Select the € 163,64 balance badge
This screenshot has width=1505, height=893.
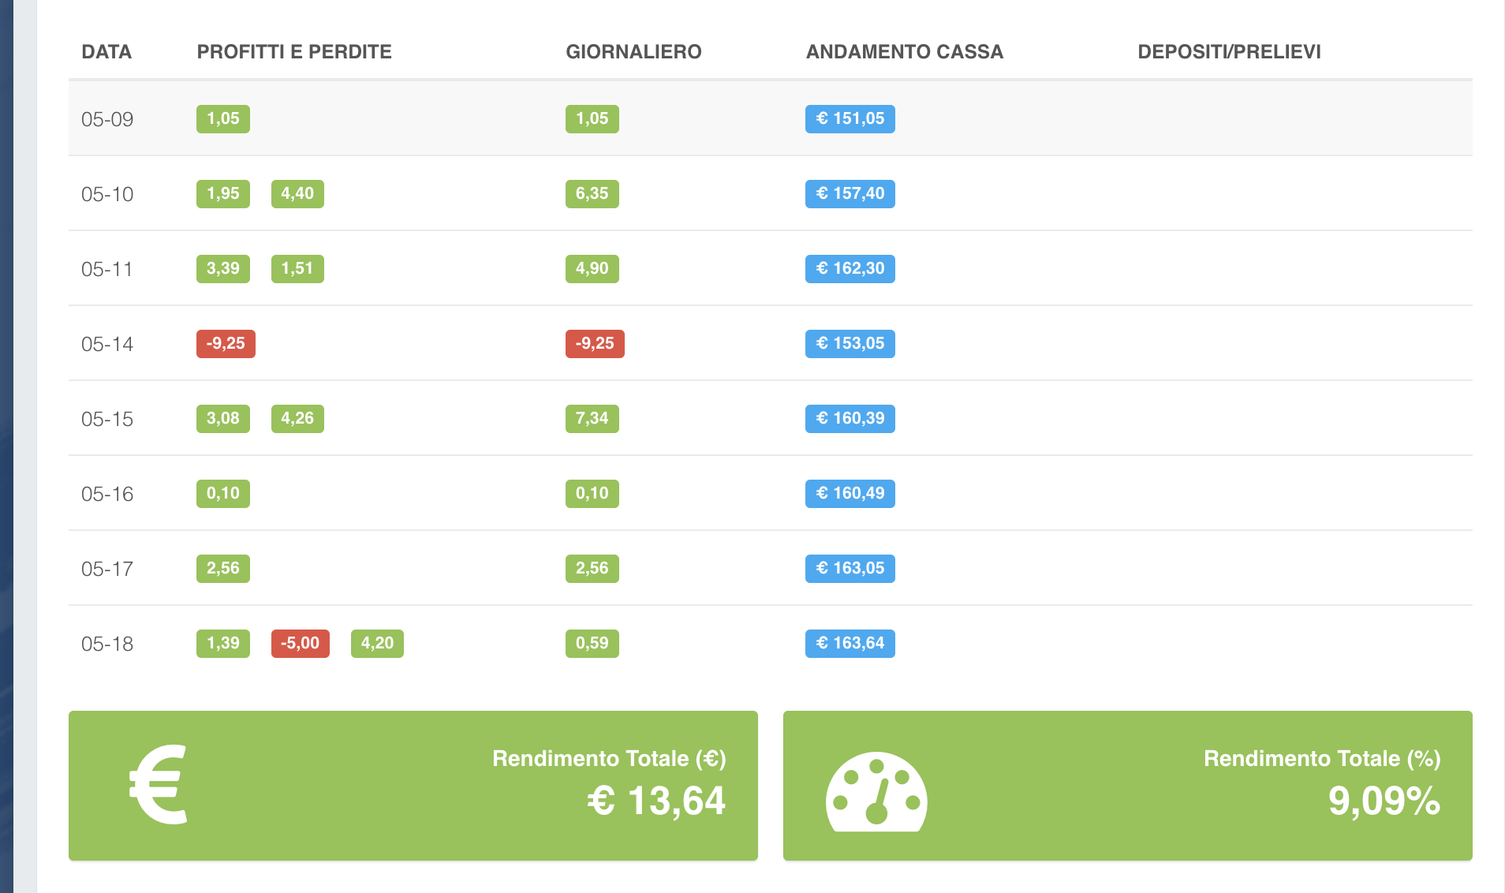click(x=850, y=644)
